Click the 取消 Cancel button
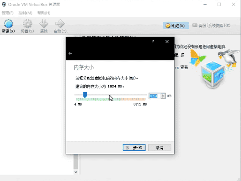The height and width of the screenshot is (181, 241). 159,147
